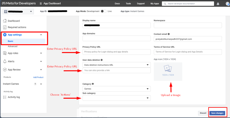Click the Required actions checklist icon
The width and height of the screenshot is (230, 118).
pyautogui.click(x=5, y=27)
